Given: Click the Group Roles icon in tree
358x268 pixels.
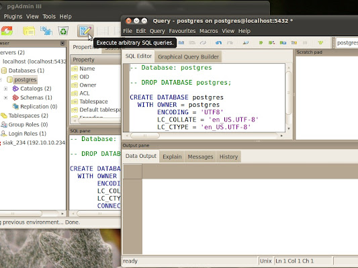Looking at the screenshot, I should coord(4,124).
